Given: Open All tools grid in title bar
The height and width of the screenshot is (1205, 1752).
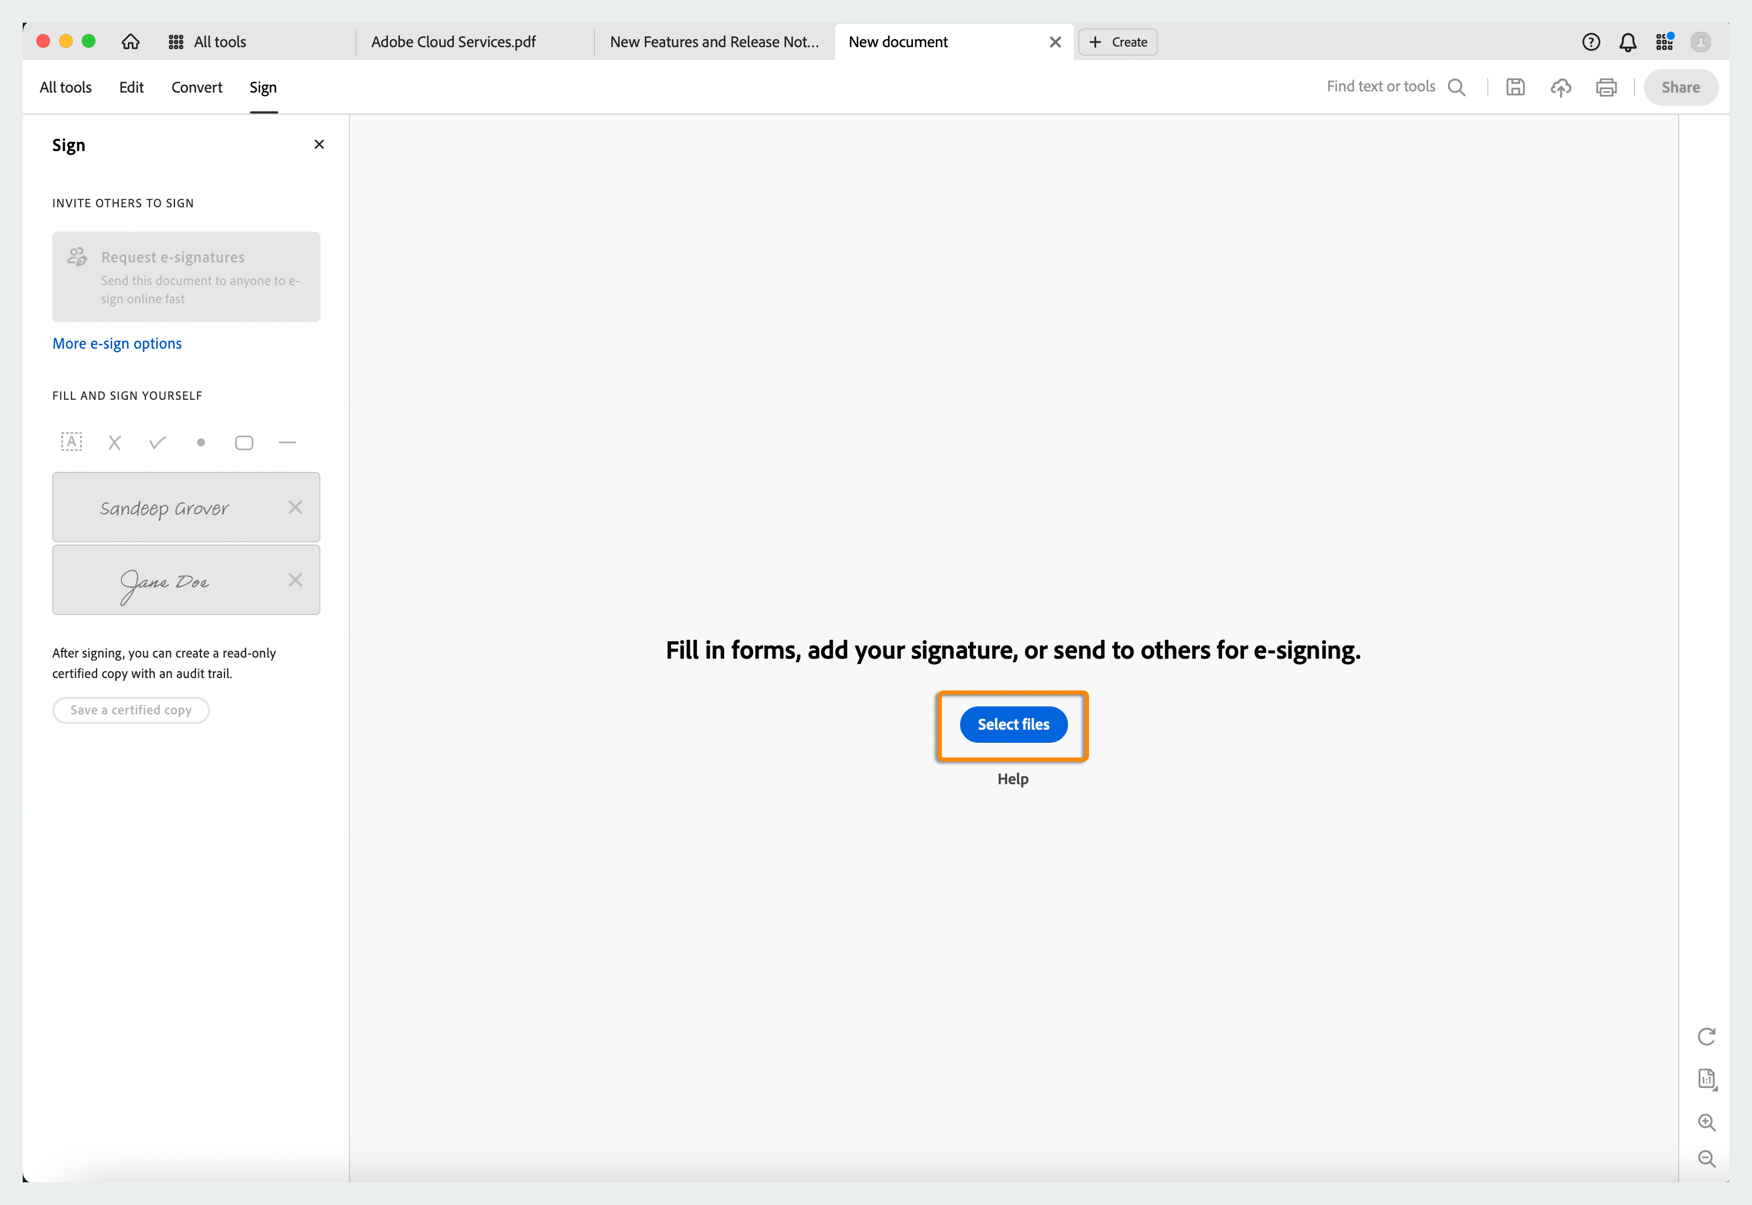Looking at the screenshot, I should point(207,42).
